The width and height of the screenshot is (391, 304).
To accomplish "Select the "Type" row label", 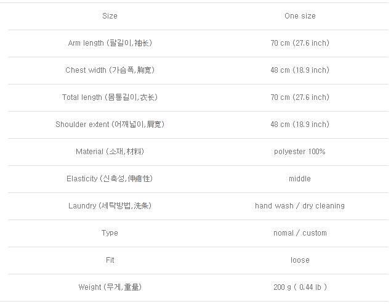I will [x=110, y=233].
